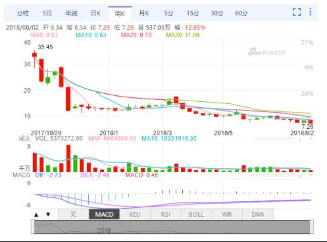
Task: Switch to the 15分 tab
Action: [192, 13]
